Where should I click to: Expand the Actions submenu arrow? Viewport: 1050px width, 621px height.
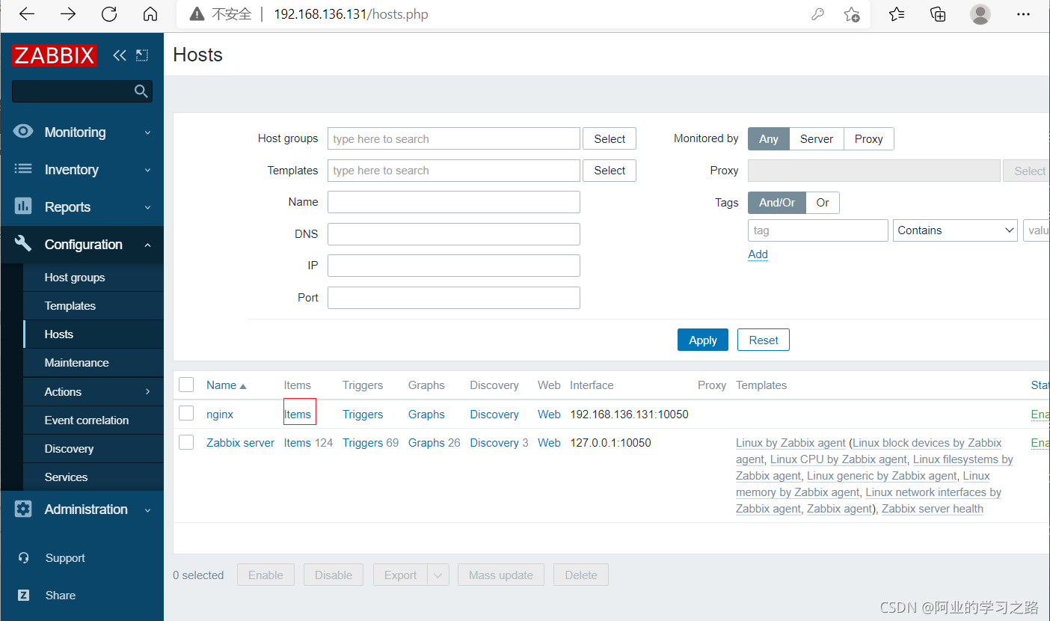[147, 391]
